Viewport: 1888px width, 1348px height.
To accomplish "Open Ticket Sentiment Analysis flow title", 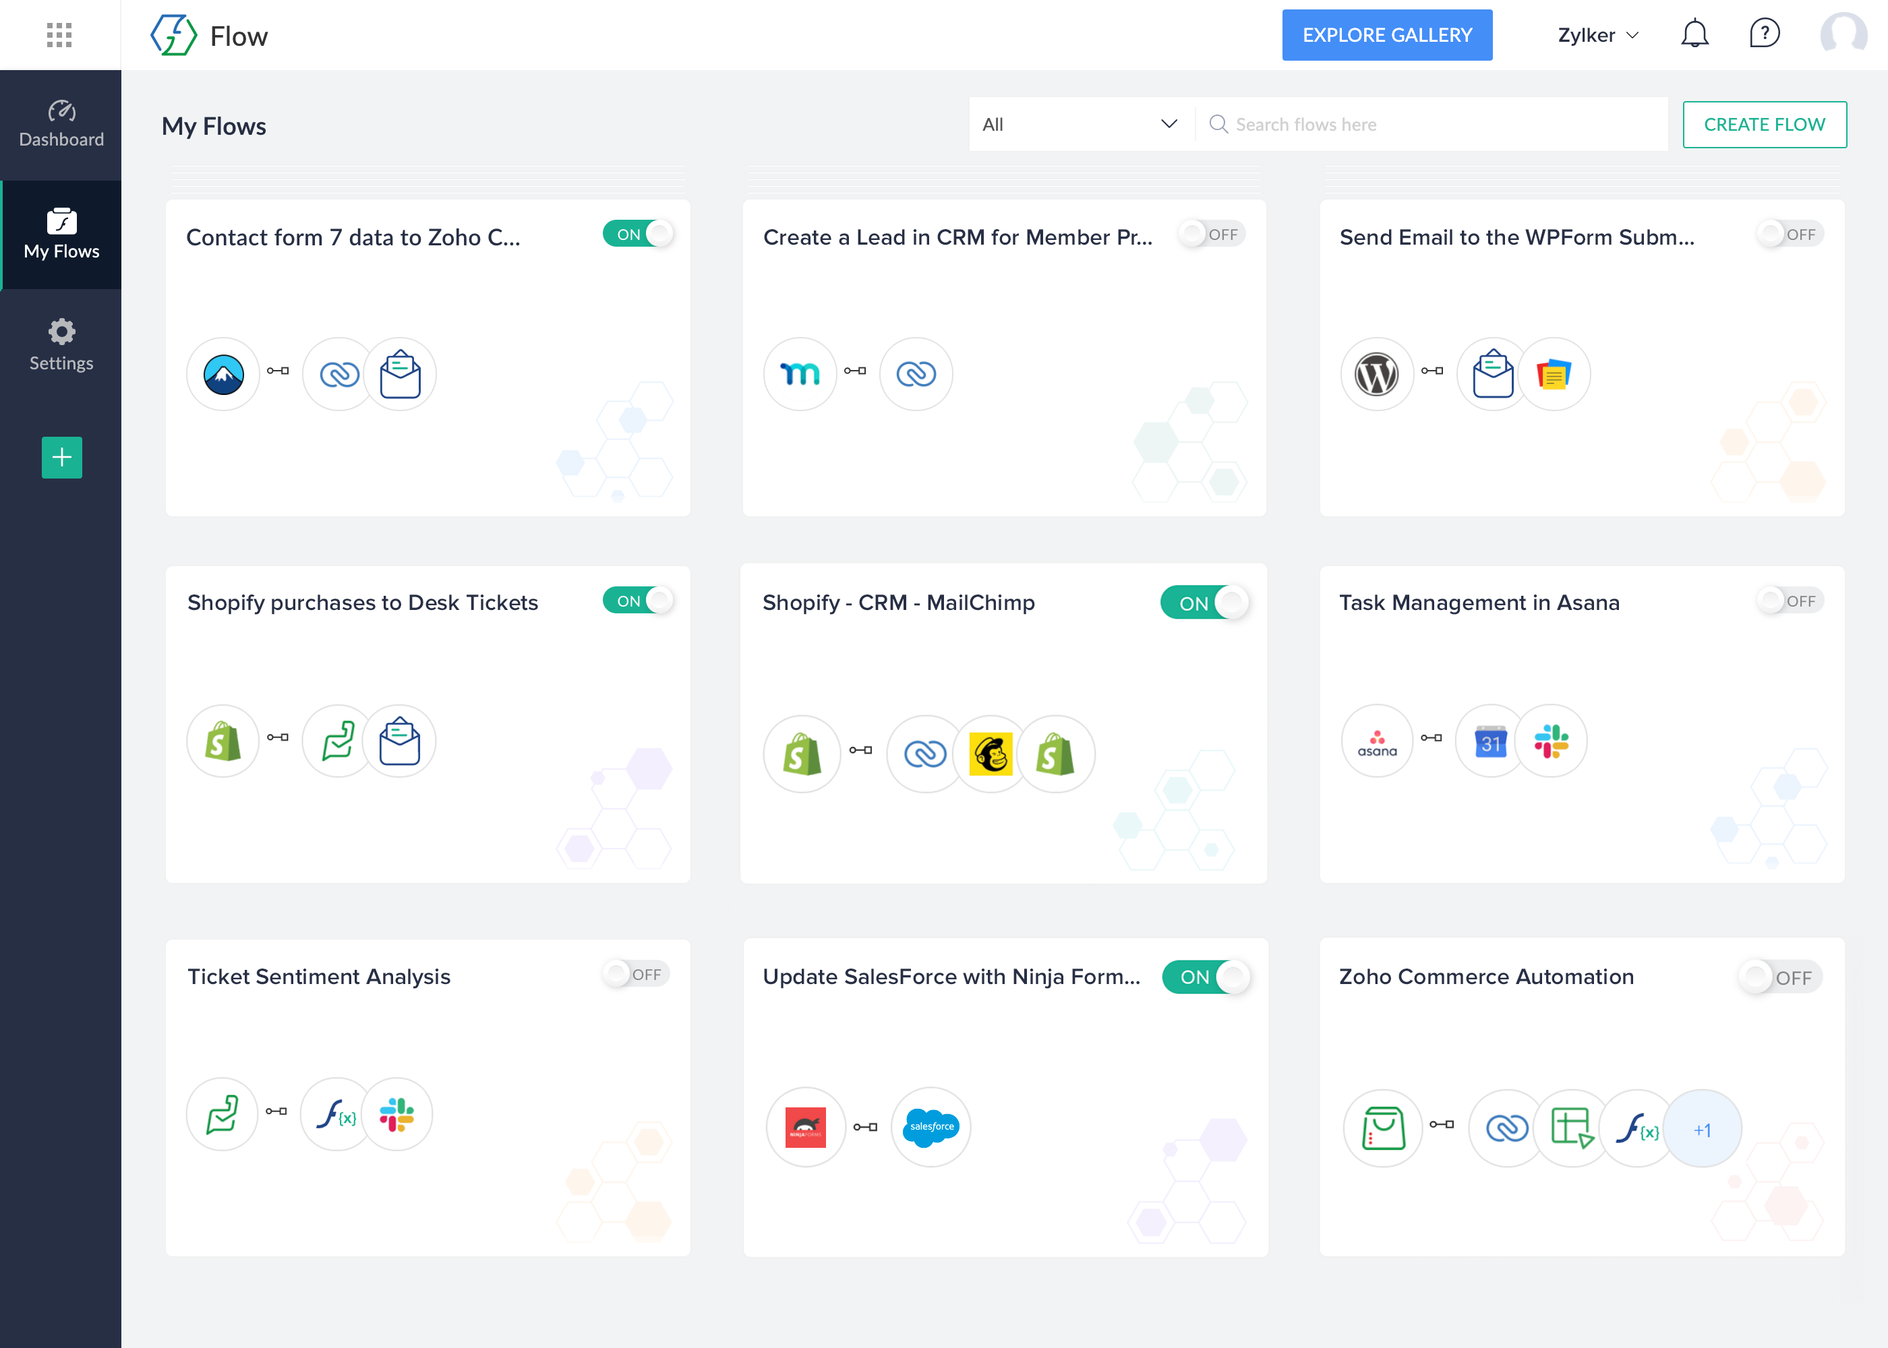I will coord(319,977).
